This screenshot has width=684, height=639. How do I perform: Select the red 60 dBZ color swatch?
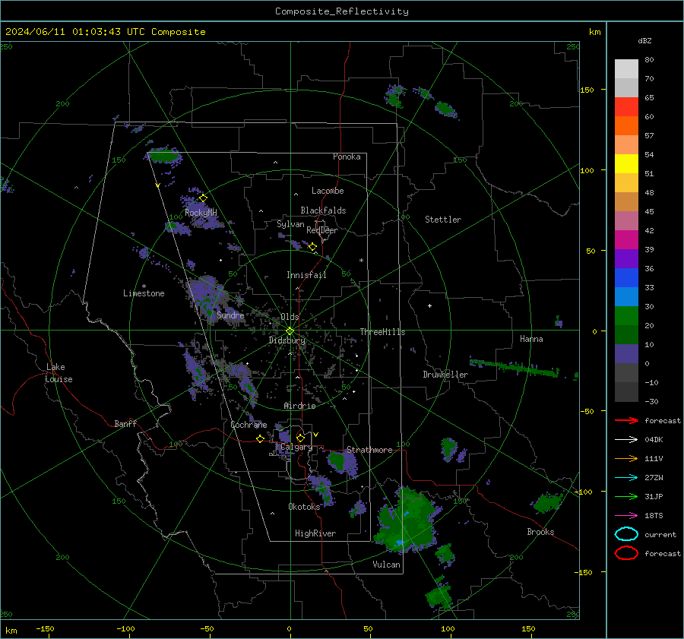pos(626,107)
